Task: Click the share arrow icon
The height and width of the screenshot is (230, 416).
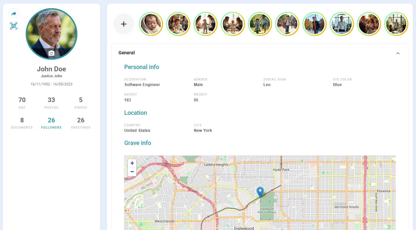Action: tap(13, 14)
